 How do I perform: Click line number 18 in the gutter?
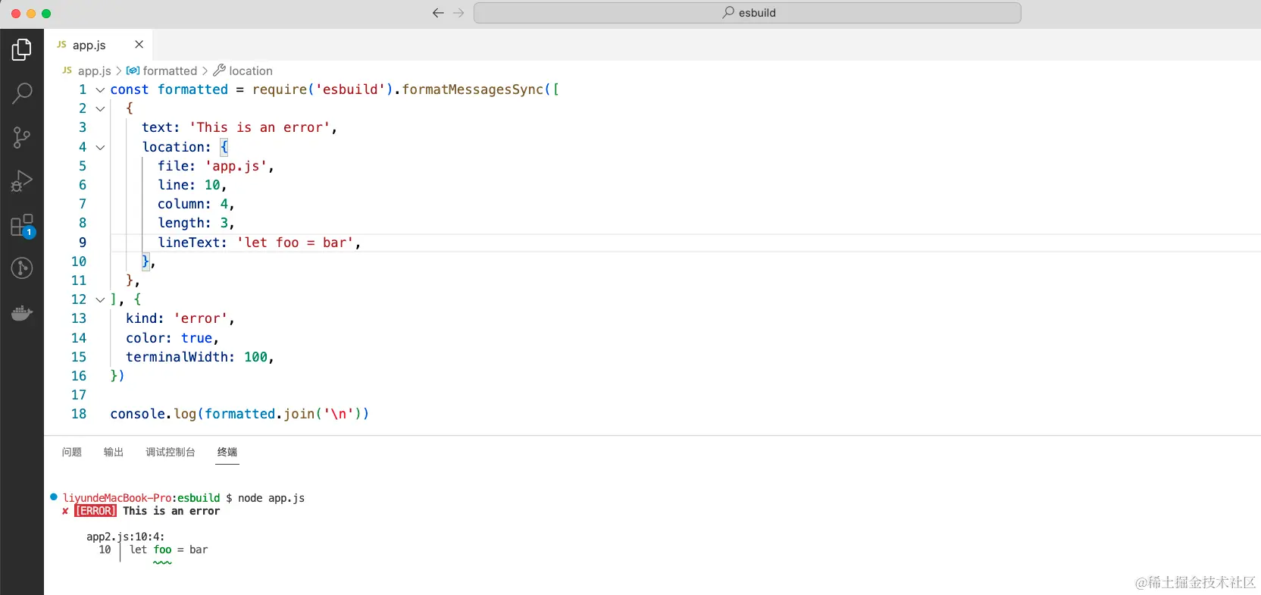pos(79,414)
